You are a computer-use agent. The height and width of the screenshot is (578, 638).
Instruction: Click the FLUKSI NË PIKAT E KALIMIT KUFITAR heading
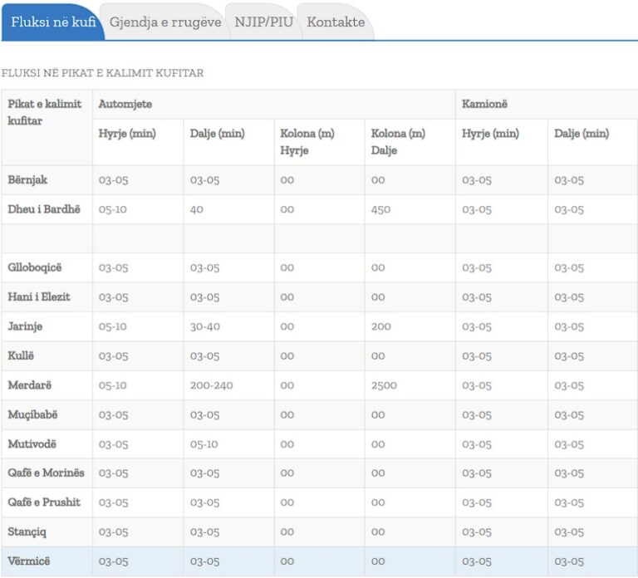tap(102, 73)
